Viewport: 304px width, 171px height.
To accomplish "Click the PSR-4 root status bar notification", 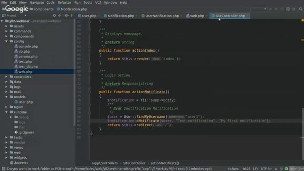I will [109, 169].
